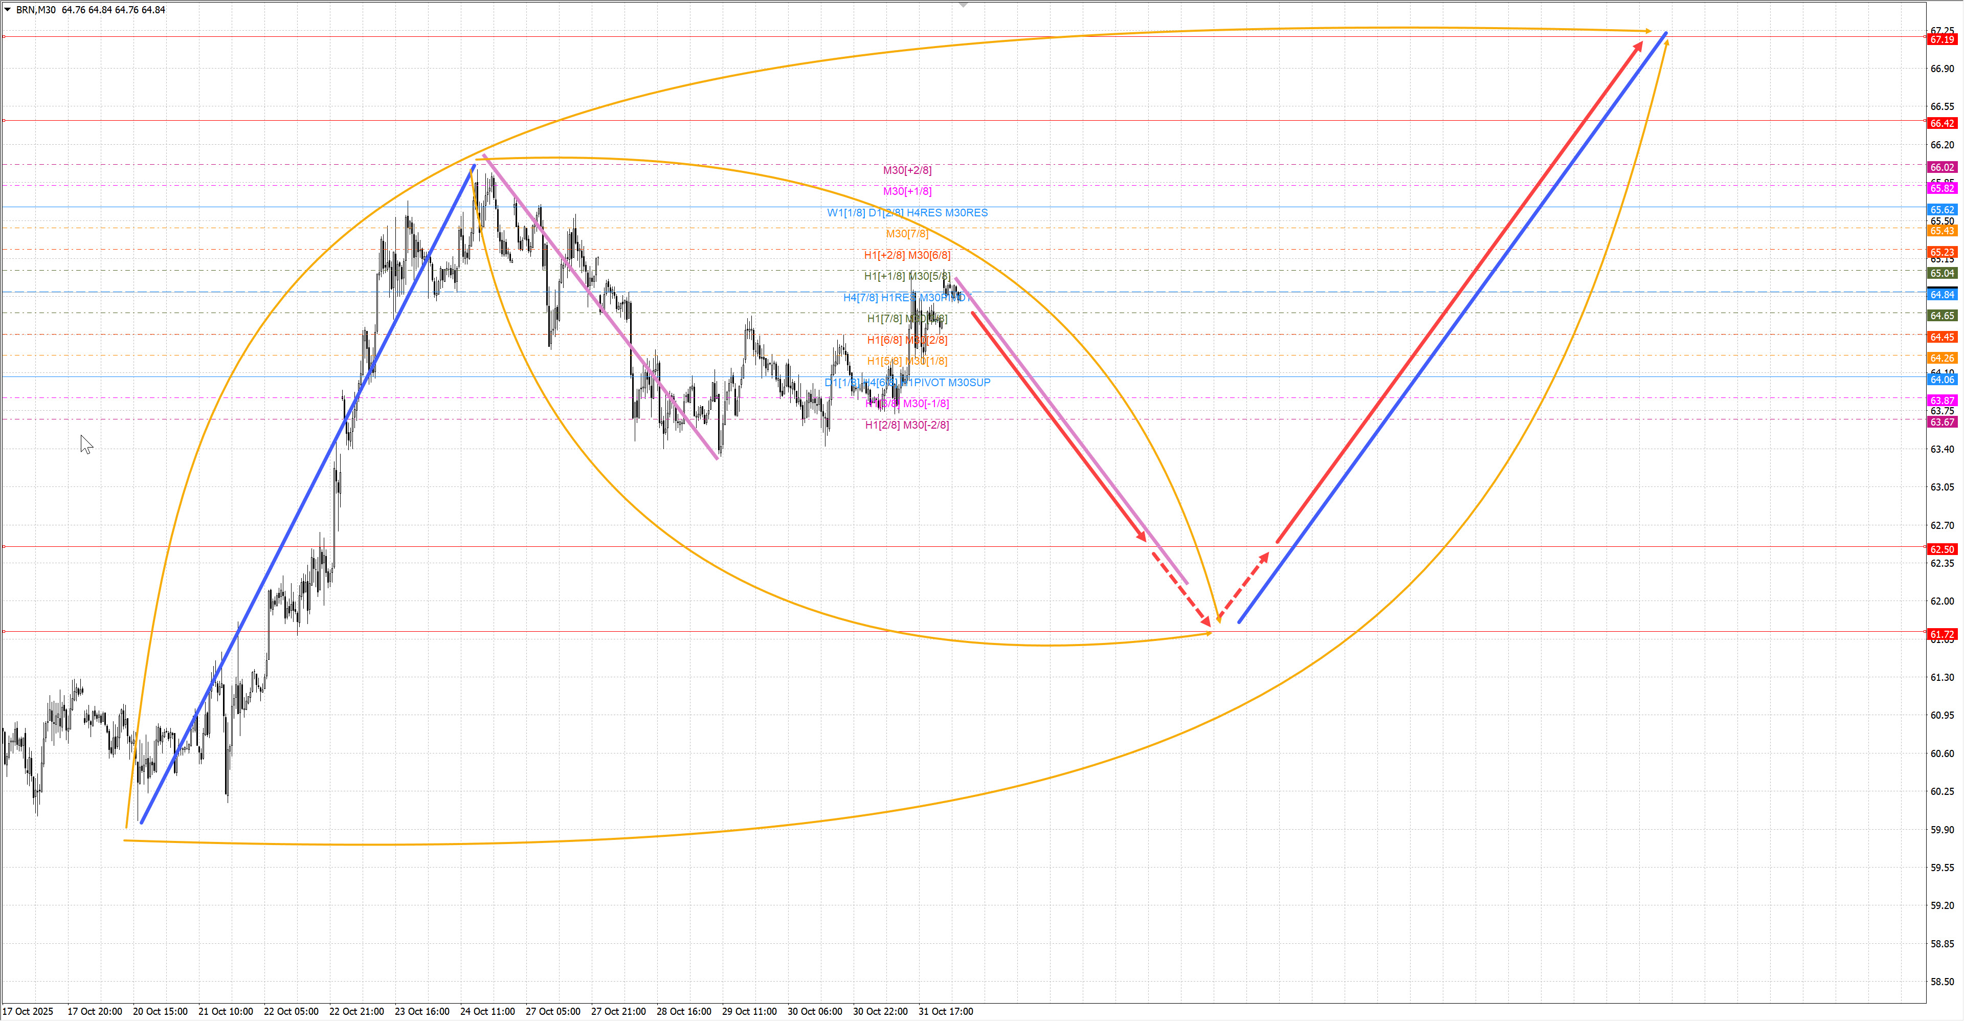Click the blue 64.84 current price tag

coord(1942,295)
